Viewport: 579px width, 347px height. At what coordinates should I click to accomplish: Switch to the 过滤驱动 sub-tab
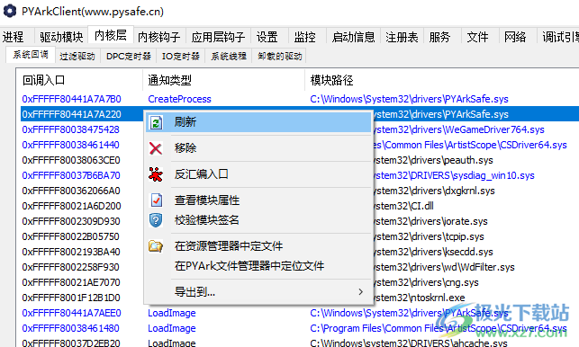[77, 56]
